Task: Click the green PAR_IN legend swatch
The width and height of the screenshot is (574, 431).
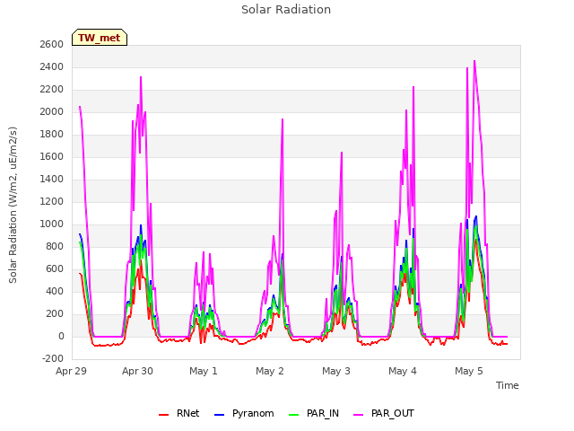Action: pyautogui.click(x=293, y=415)
